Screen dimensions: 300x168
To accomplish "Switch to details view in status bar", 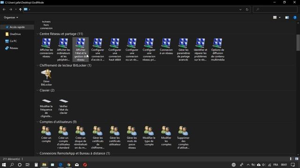I will 291,159.
